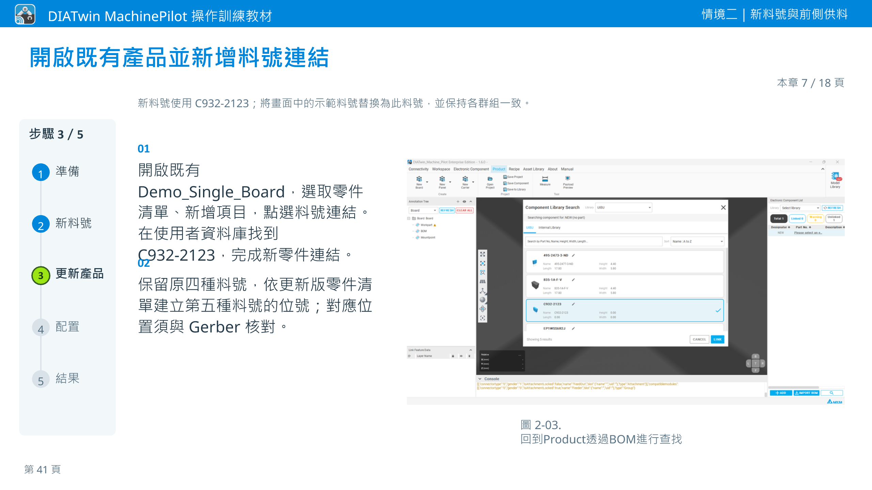872x490 pixels.
Task: Edit part 835-1A-F-V with pencil icon
Action: coord(573,280)
